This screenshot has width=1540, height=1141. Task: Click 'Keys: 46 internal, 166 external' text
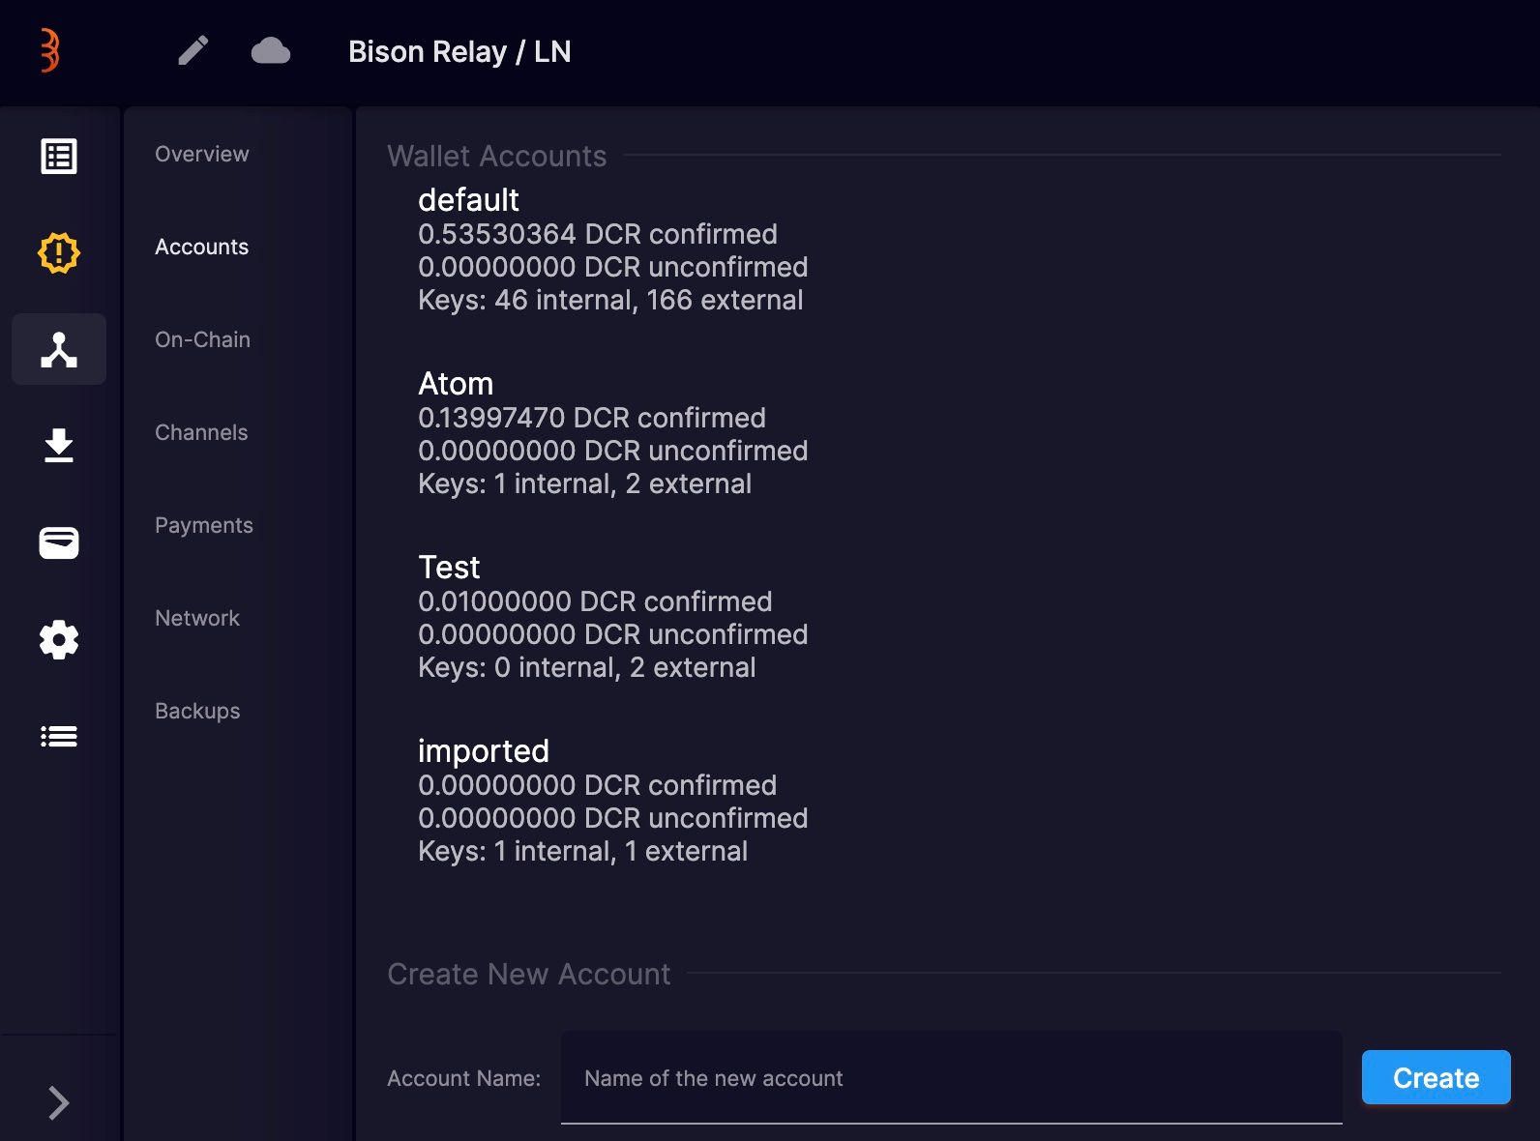pos(610,300)
